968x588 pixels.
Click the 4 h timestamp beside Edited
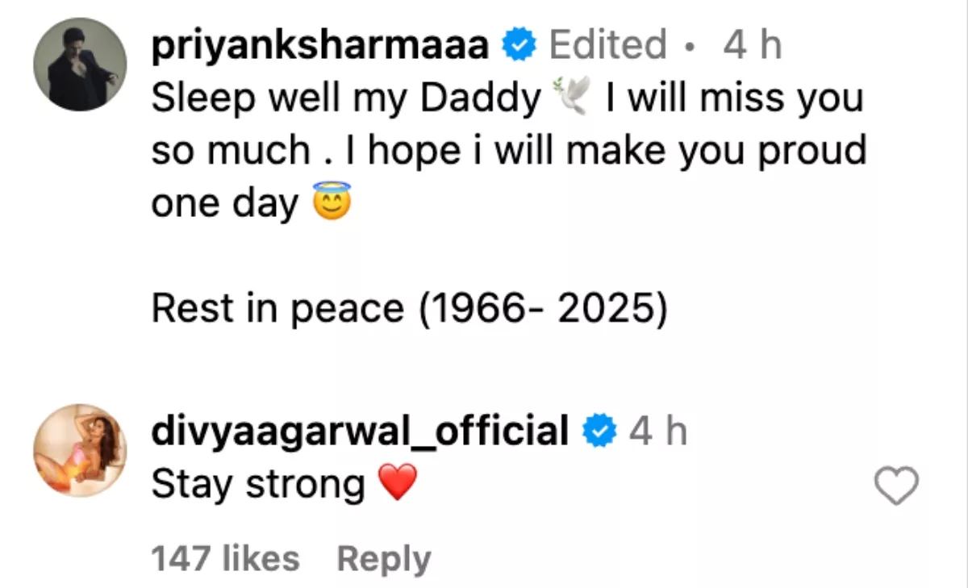(x=753, y=46)
